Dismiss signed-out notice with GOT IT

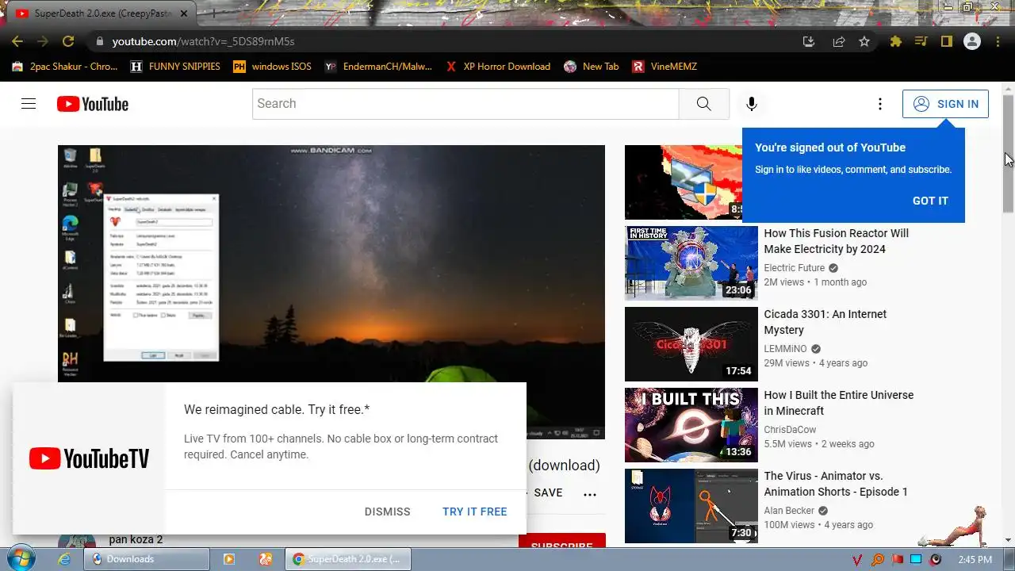[930, 201]
